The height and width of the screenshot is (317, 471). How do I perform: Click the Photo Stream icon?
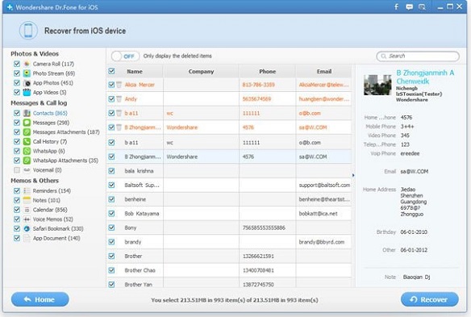point(27,73)
